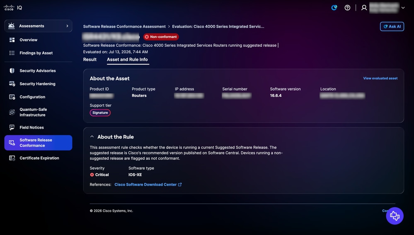Click the Overview dashboard icon
Image resolution: width=414 pixels, height=235 pixels.
point(12,40)
